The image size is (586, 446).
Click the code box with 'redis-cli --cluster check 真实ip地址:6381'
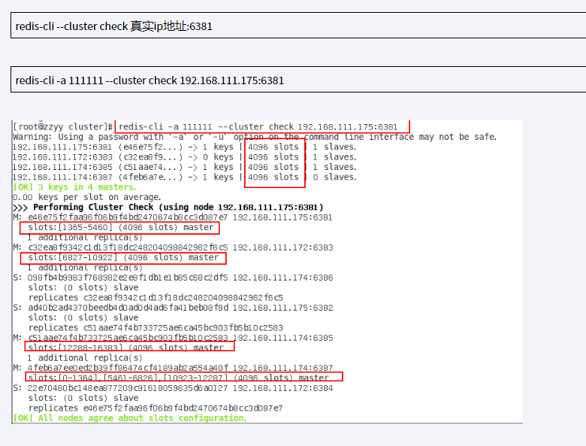click(x=298, y=25)
